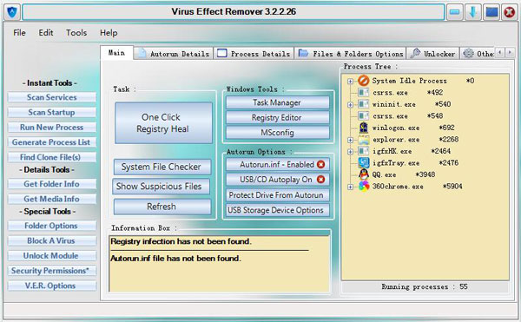The height and width of the screenshot is (322, 521).
Task: Click Find Clone File(s)
Action: (52, 157)
